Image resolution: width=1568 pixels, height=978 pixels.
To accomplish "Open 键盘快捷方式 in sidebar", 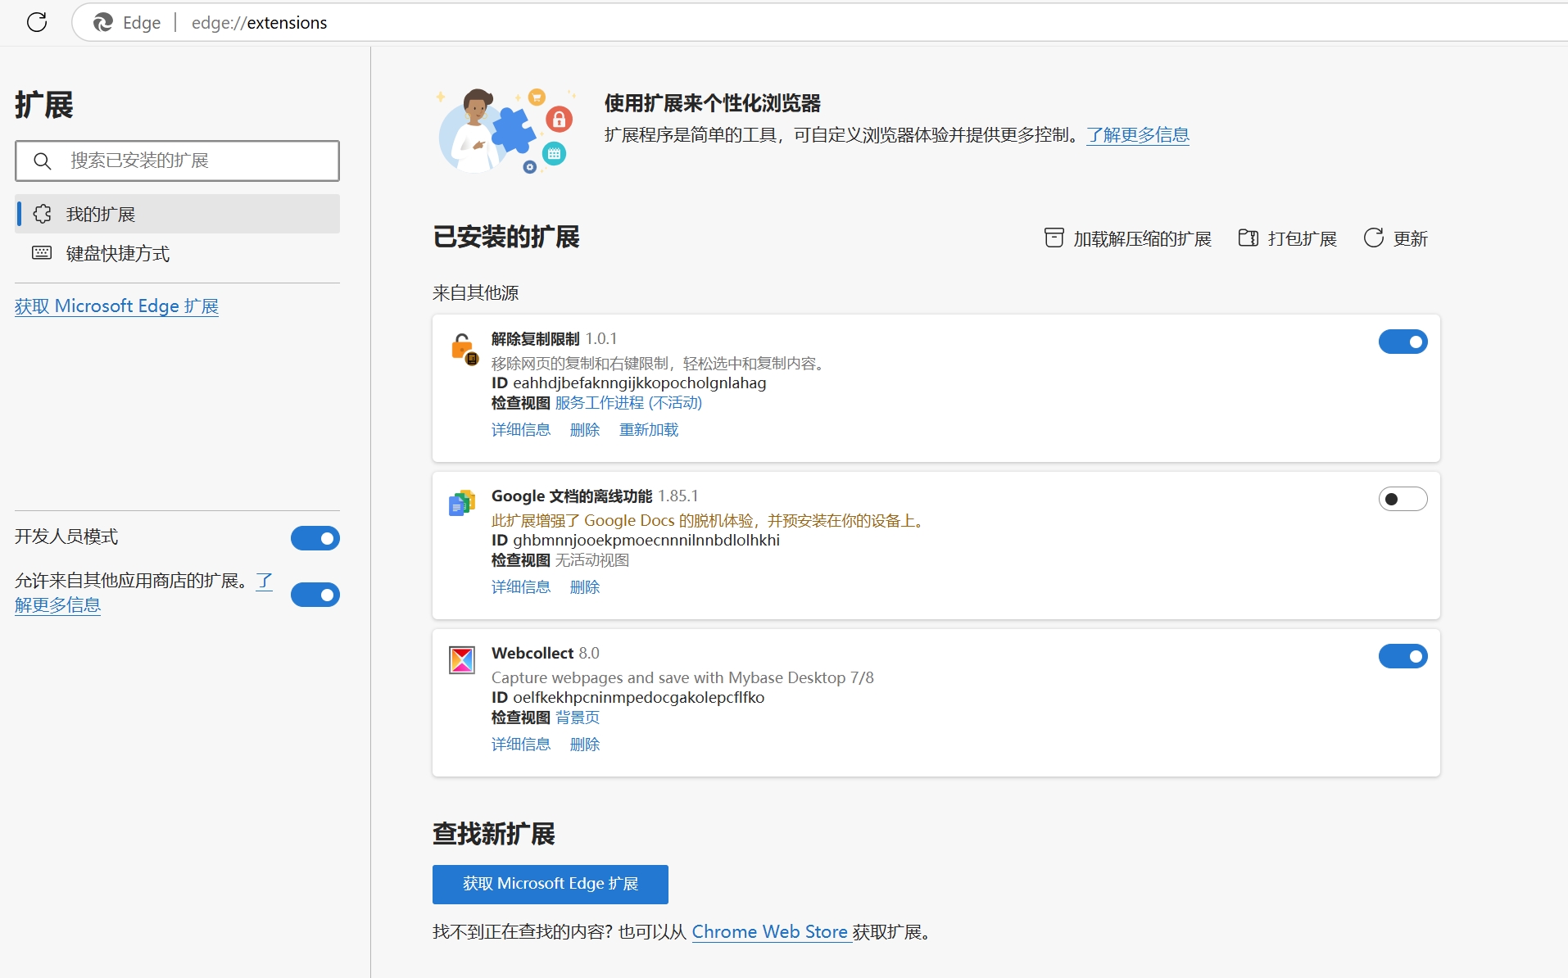I will [177, 253].
